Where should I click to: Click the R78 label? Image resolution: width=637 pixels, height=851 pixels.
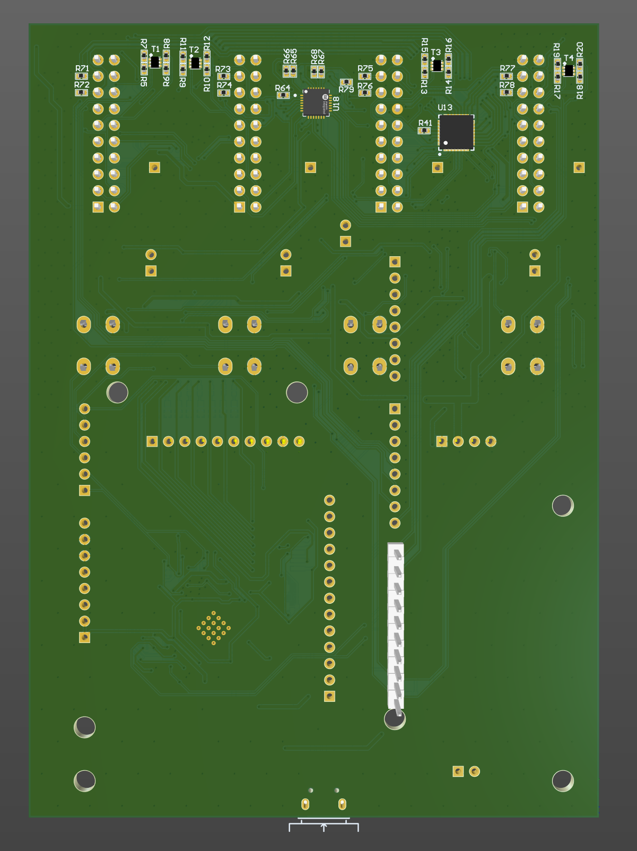(507, 85)
